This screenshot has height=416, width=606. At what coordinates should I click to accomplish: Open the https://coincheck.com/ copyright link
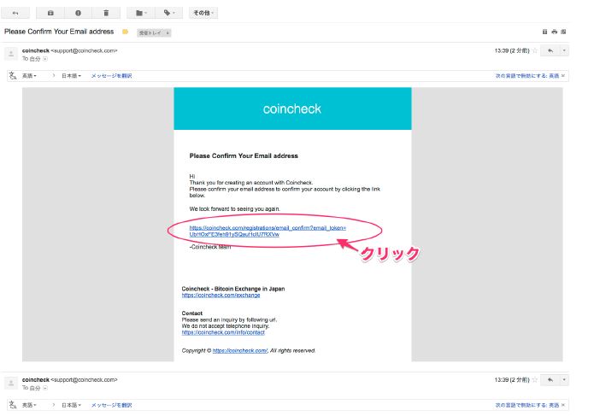(239, 351)
